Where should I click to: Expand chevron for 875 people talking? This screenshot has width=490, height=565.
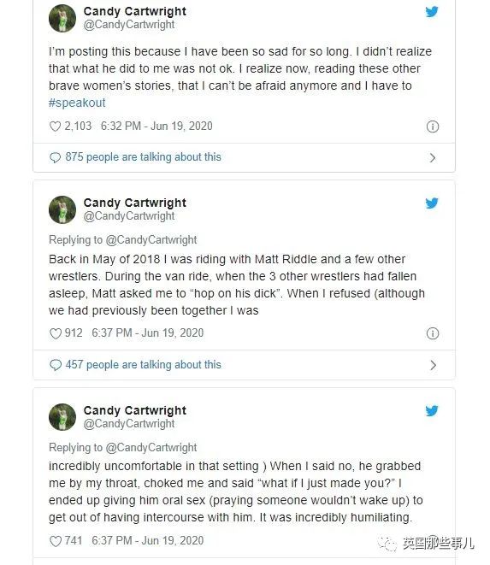433,157
